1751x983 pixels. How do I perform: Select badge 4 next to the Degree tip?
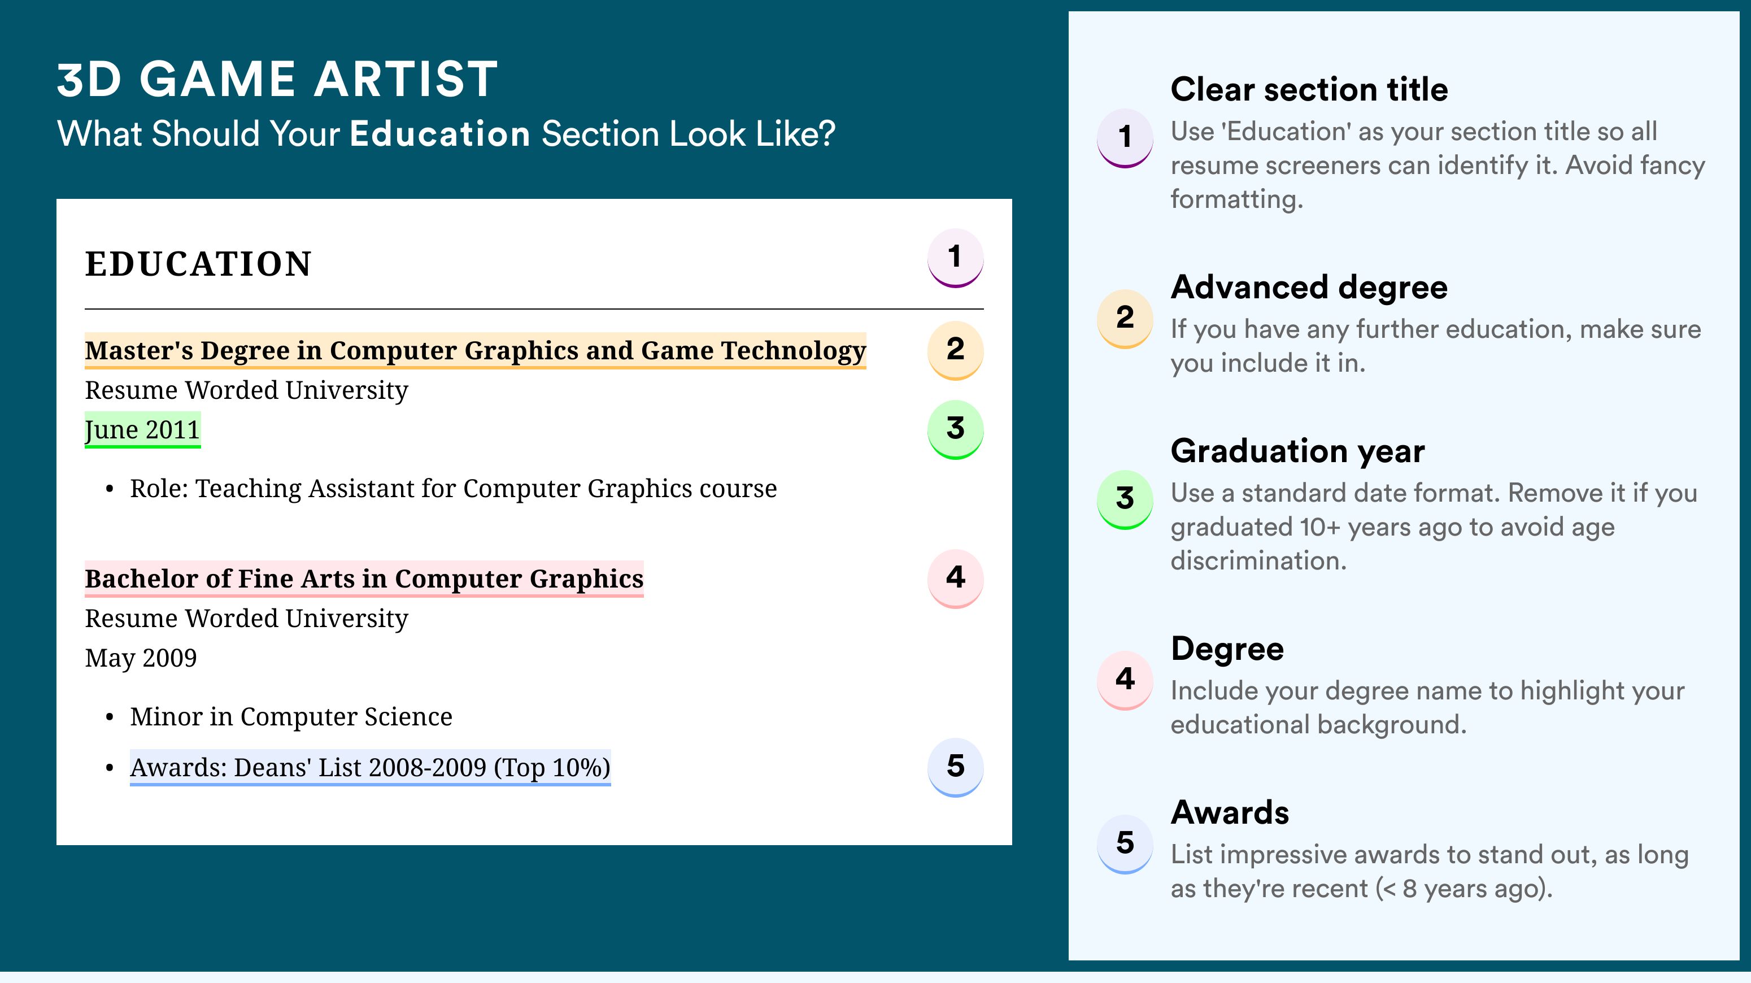1124,680
